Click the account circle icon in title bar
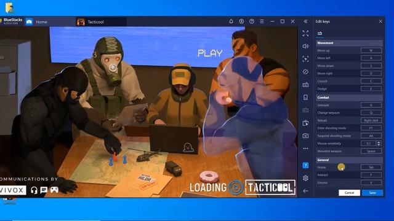The width and height of the screenshot is (394, 221). click(x=241, y=21)
